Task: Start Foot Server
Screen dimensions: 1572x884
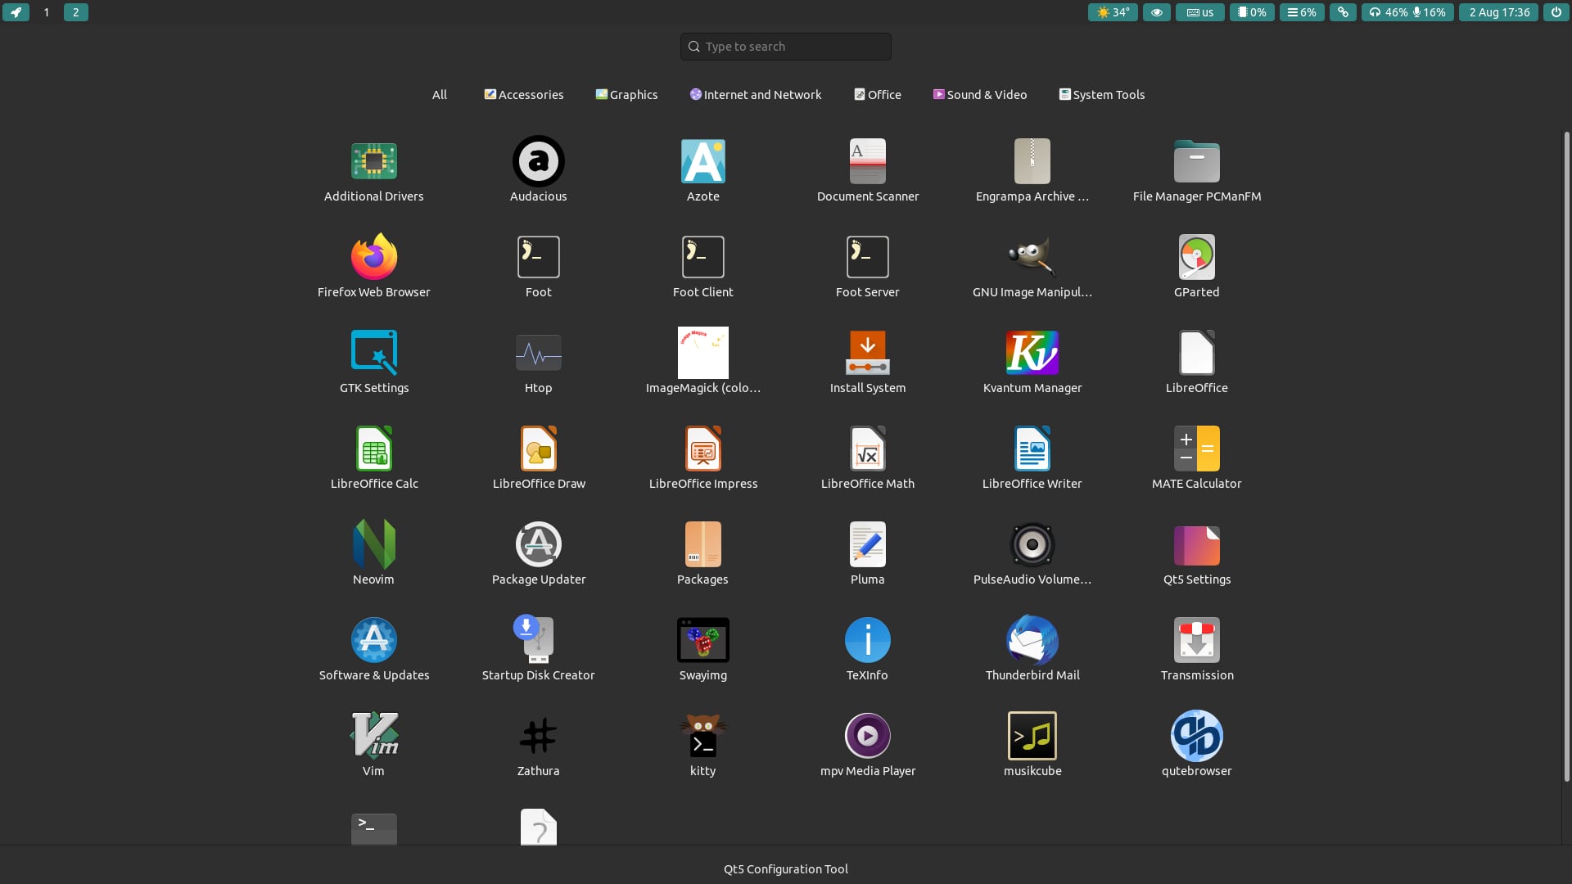Action: [x=868, y=266]
